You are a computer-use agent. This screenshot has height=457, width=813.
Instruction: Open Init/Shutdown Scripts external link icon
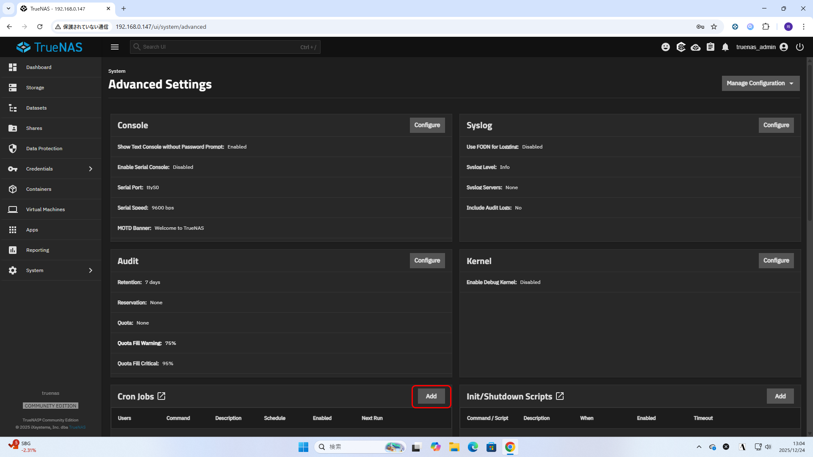pos(560,396)
